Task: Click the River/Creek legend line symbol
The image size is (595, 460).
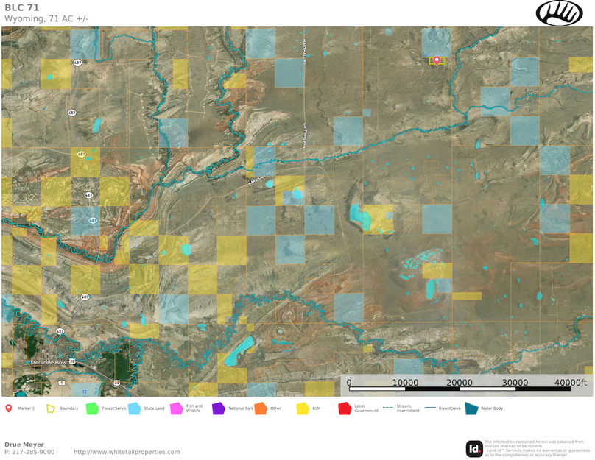Action: point(430,408)
